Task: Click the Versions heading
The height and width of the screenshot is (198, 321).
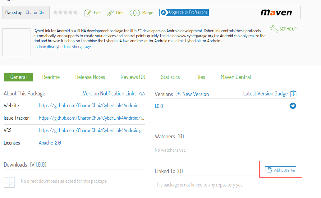Action: pos(164,94)
